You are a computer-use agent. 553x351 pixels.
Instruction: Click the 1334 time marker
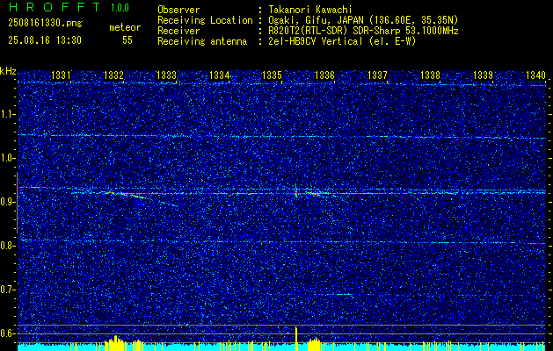(219, 75)
